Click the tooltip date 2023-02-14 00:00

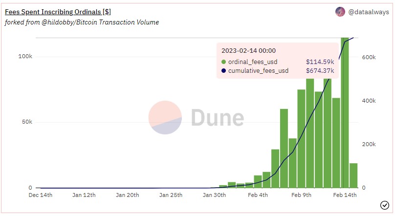click(x=249, y=51)
